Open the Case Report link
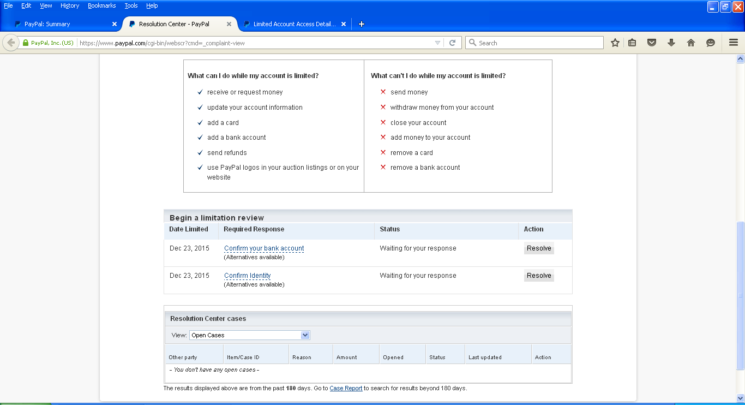This screenshot has height=405, width=745. (346, 388)
